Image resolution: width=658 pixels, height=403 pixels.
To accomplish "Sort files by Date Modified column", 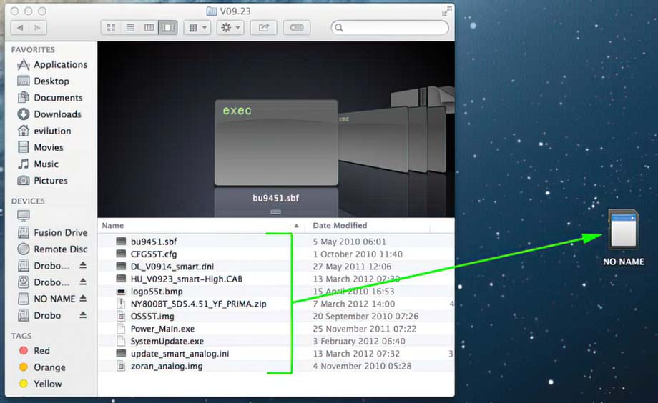I will 340,225.
